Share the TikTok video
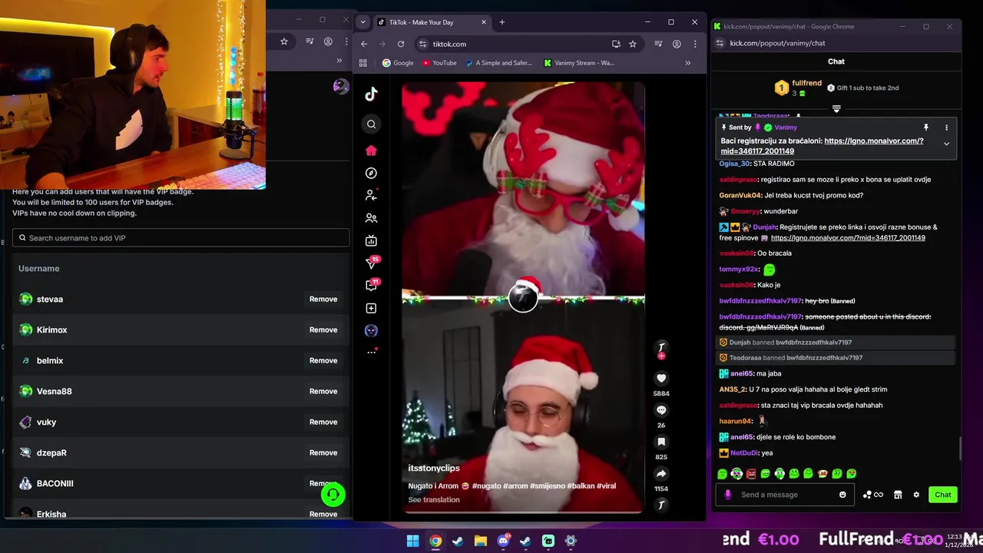This screenshot has width=983, height=553. pos(661,474)
